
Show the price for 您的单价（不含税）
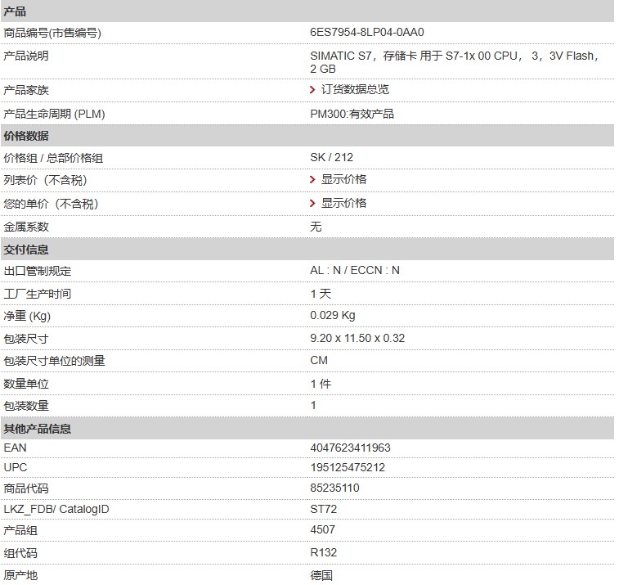coord(343,203)
